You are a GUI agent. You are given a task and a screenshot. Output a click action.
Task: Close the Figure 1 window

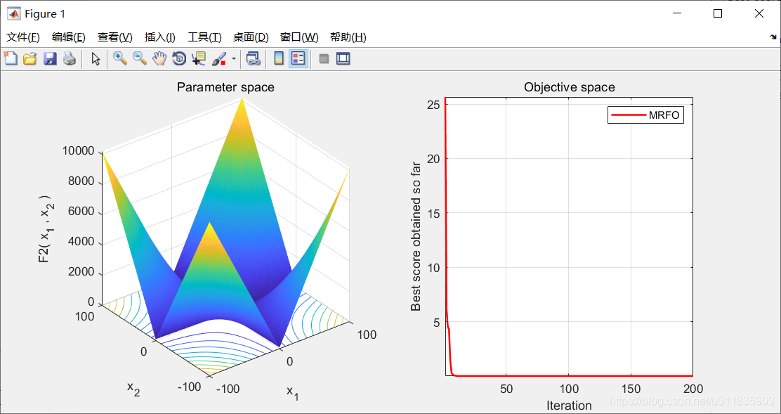[759, 14]
